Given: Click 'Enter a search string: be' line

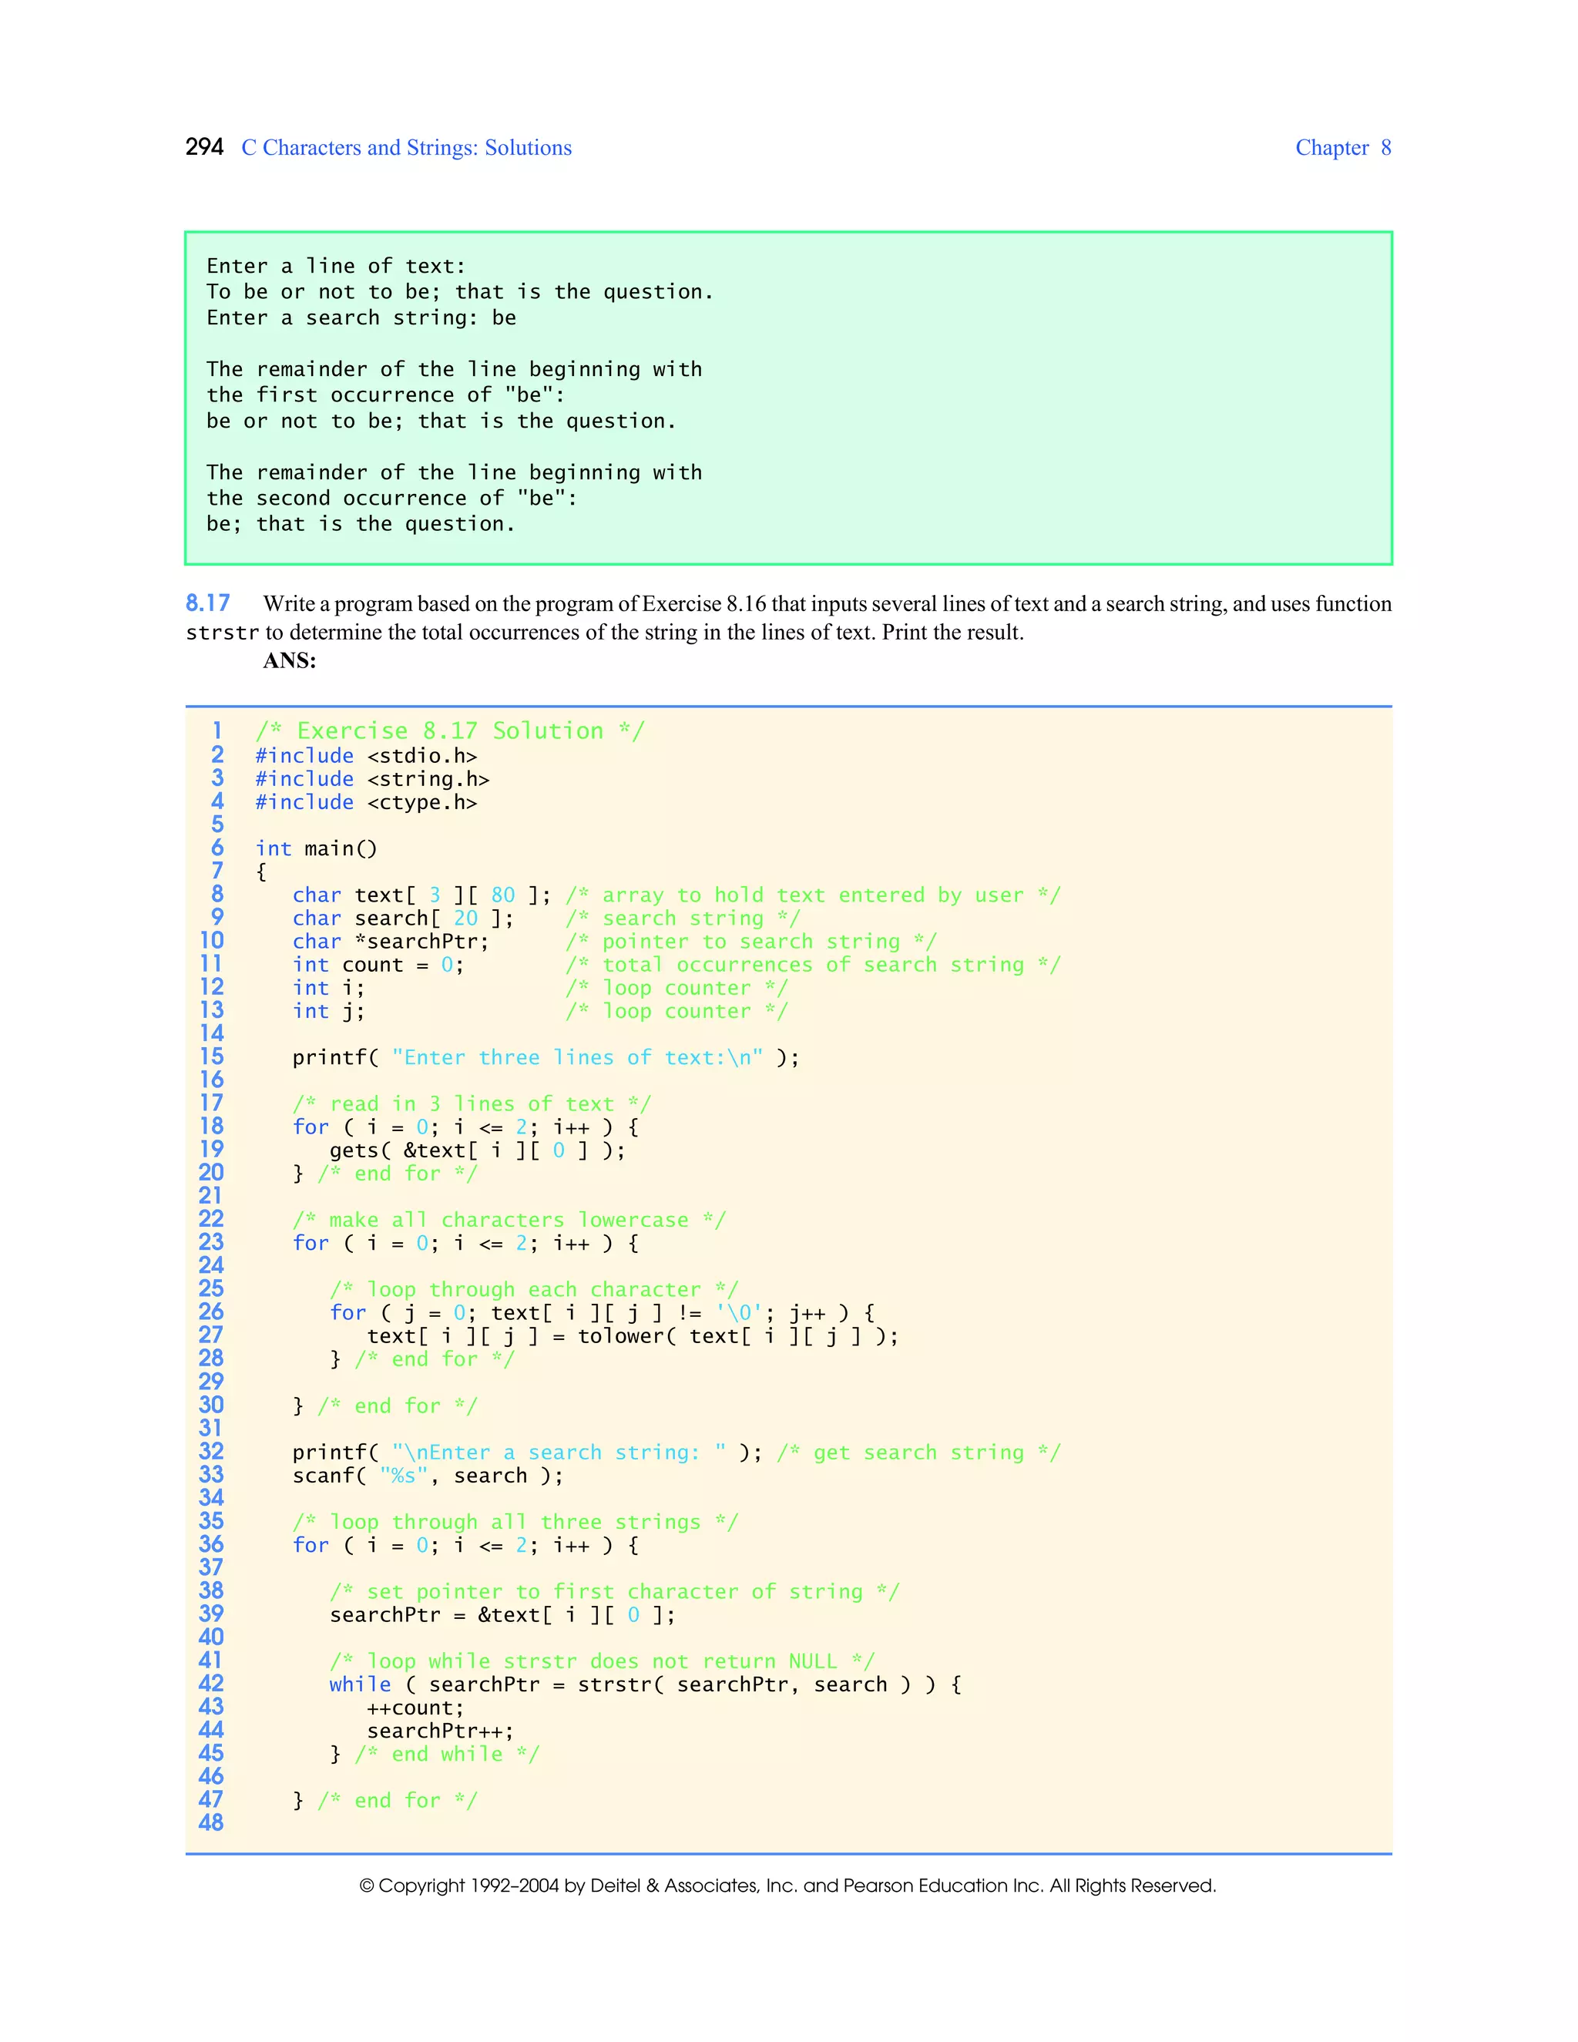Looking at the screenshot, I should coord(361,318).
